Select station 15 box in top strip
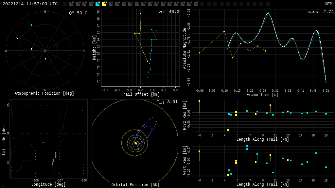The image size is (335, 188). coord(163,4)
